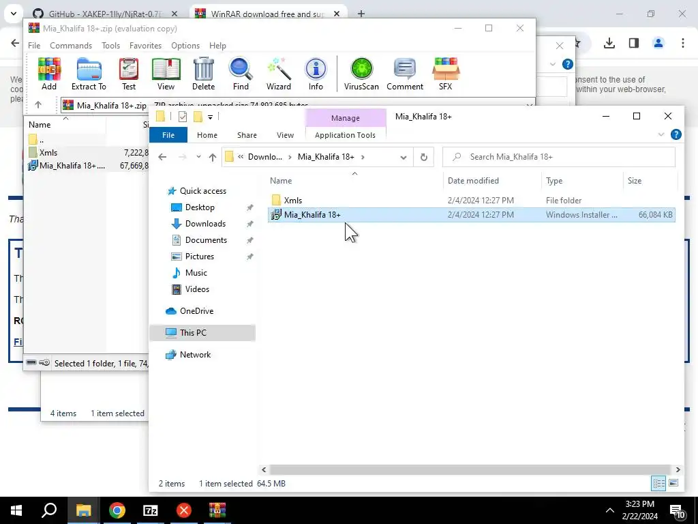Image resolution: width=698 pixels, height=524 pixels.
Task: Toggle Chrome side panel icon
Action: [634, 43]
